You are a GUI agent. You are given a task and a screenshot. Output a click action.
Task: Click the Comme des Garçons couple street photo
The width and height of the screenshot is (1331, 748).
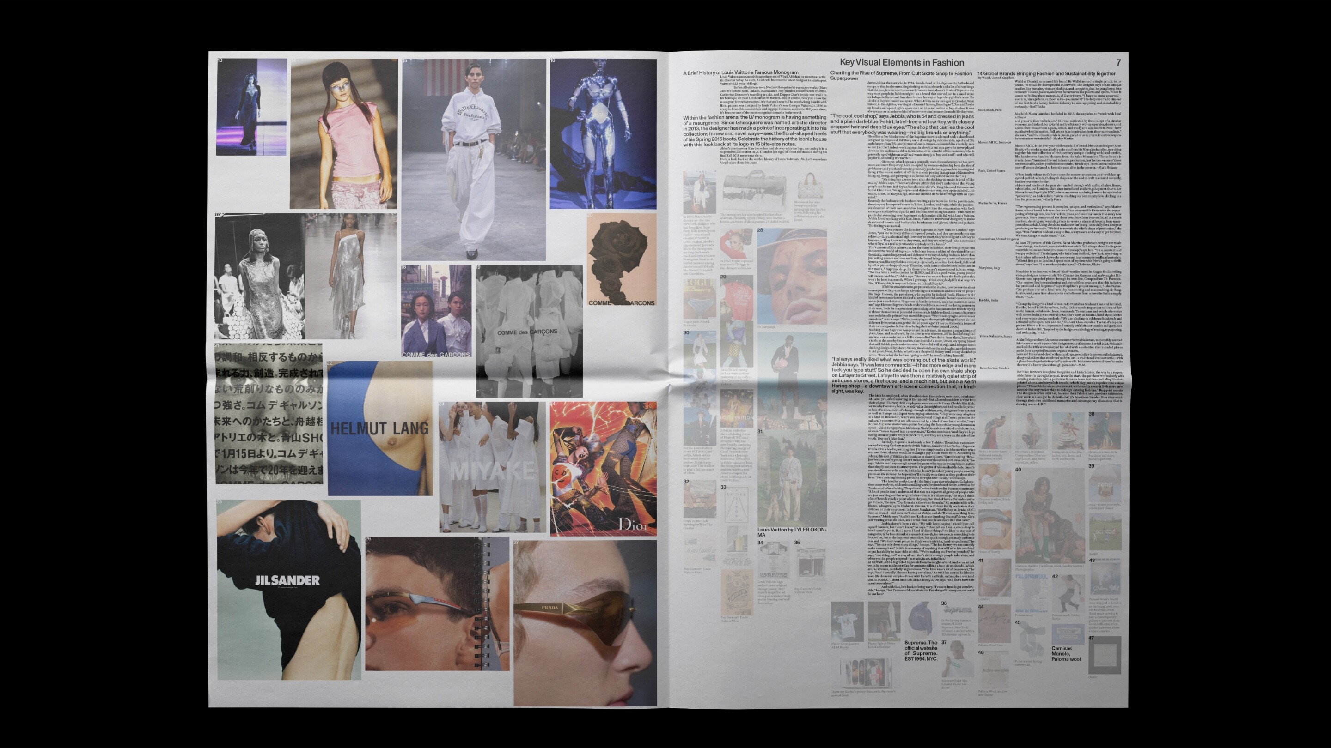[x=436, y=311]
